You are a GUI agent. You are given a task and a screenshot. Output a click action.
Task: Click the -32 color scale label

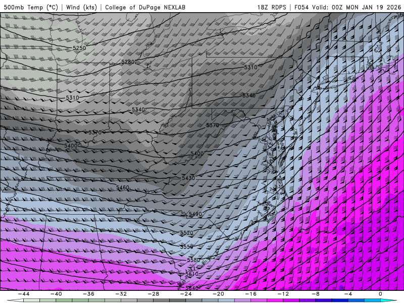pos(121,294)
